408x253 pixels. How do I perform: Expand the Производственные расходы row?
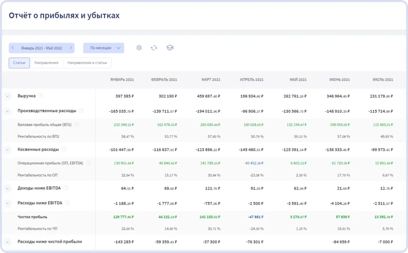tap(8, 111)
